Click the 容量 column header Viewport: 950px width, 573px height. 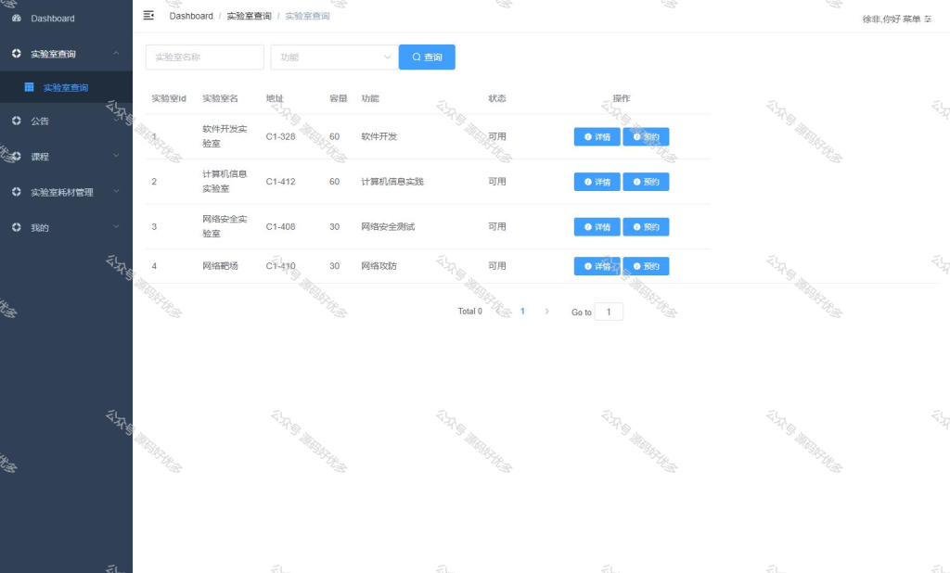[338, 98]
